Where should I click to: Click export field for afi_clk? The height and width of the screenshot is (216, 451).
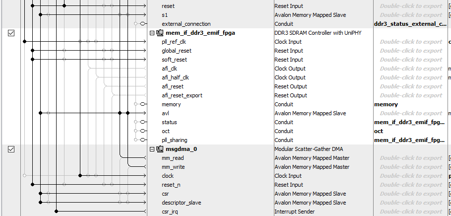click(x=411, y=69)
